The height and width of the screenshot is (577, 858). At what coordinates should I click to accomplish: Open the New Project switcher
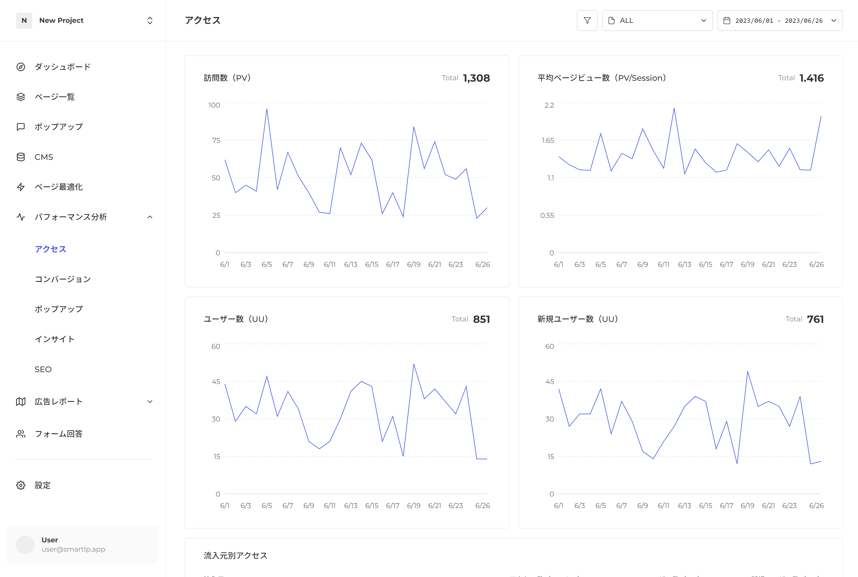(x=84, y=20)
